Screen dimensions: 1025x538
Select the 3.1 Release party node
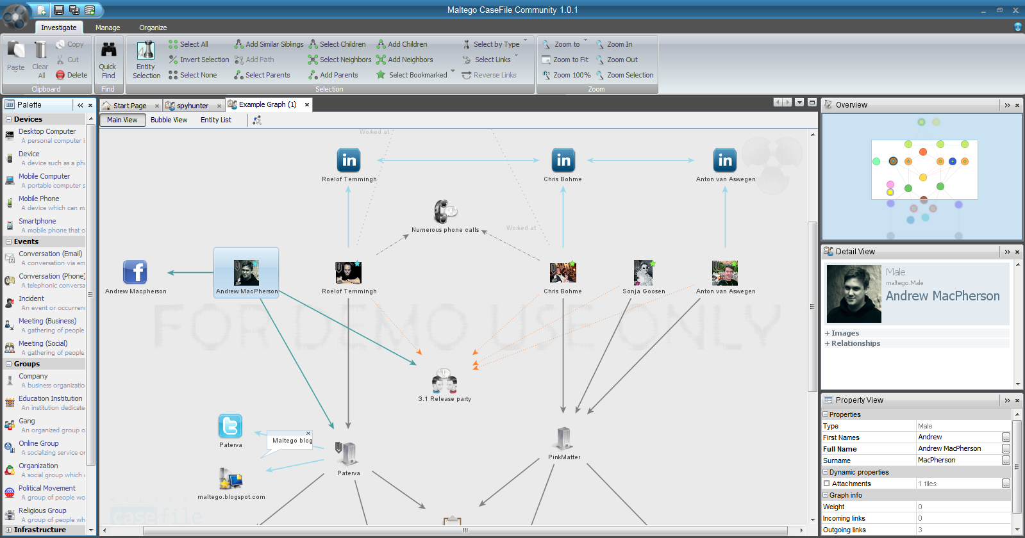(x=444, y=380)
